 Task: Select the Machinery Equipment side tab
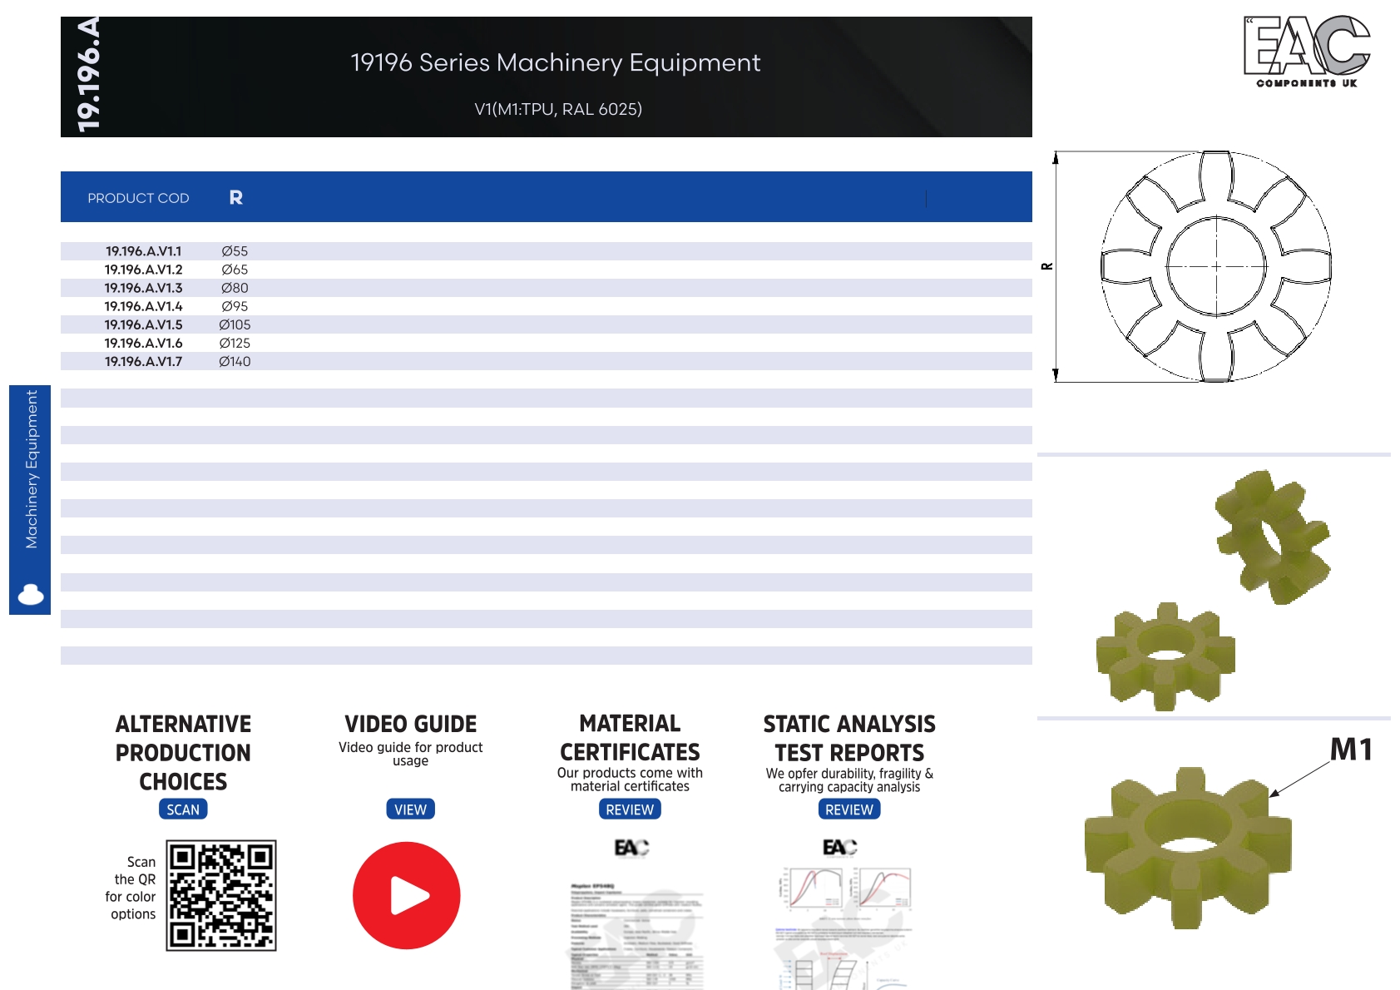coord(30,499)
